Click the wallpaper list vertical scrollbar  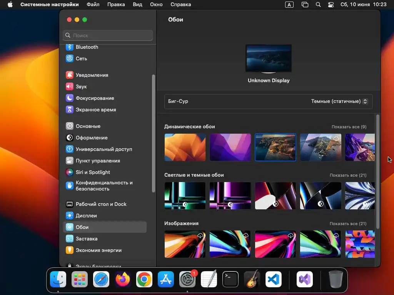378,172
